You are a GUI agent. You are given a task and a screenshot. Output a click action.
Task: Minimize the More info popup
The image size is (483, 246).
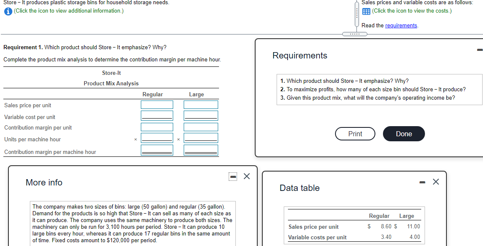click(233, 177)
